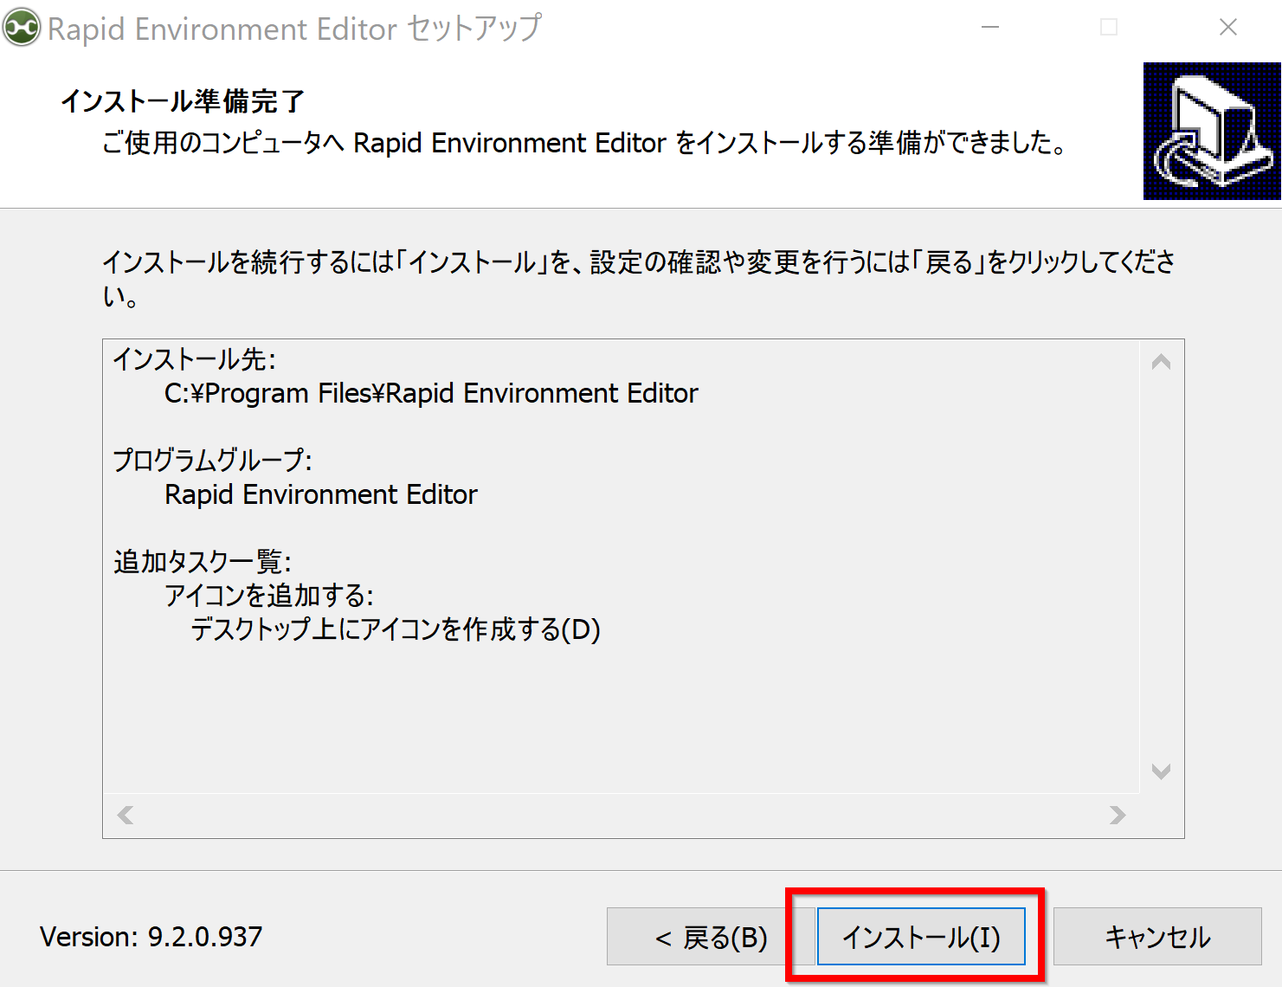Click the インストール(I) button
The height and width of the screenshot is (987, 1282).
pyautogui.click(x=921, y=936)
